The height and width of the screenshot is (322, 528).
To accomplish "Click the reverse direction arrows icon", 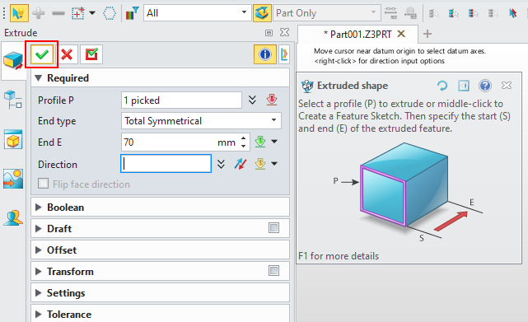I will tap(241, 164).
